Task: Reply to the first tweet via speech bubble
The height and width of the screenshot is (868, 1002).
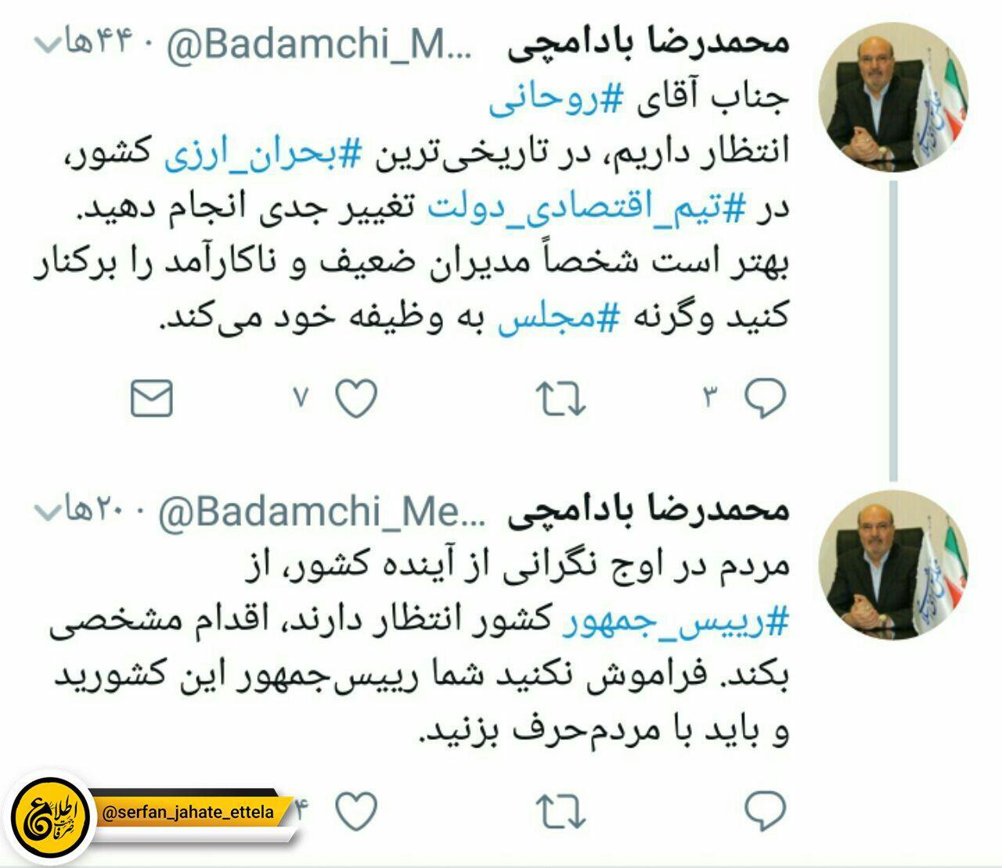Action: point(765,399)
